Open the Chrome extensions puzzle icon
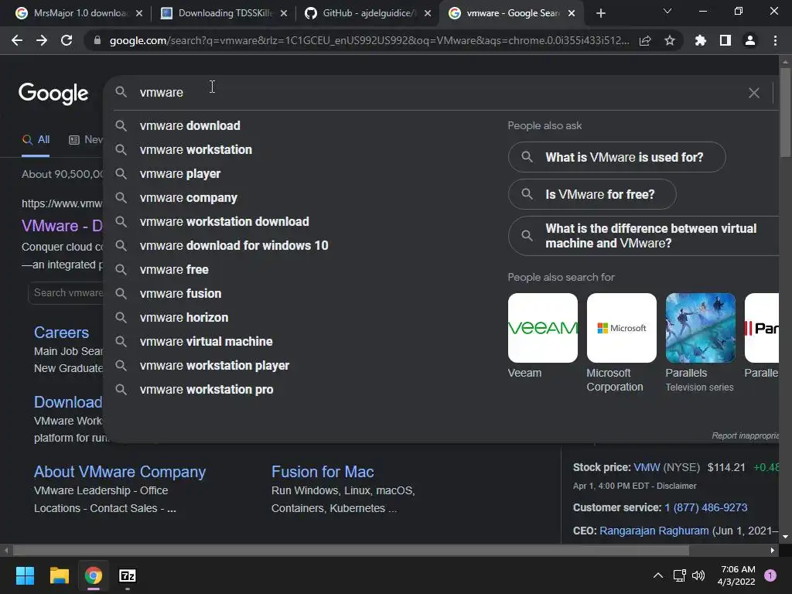Image resolution: width=792 pixels, height=594 pixels. [x=700, y=40]
